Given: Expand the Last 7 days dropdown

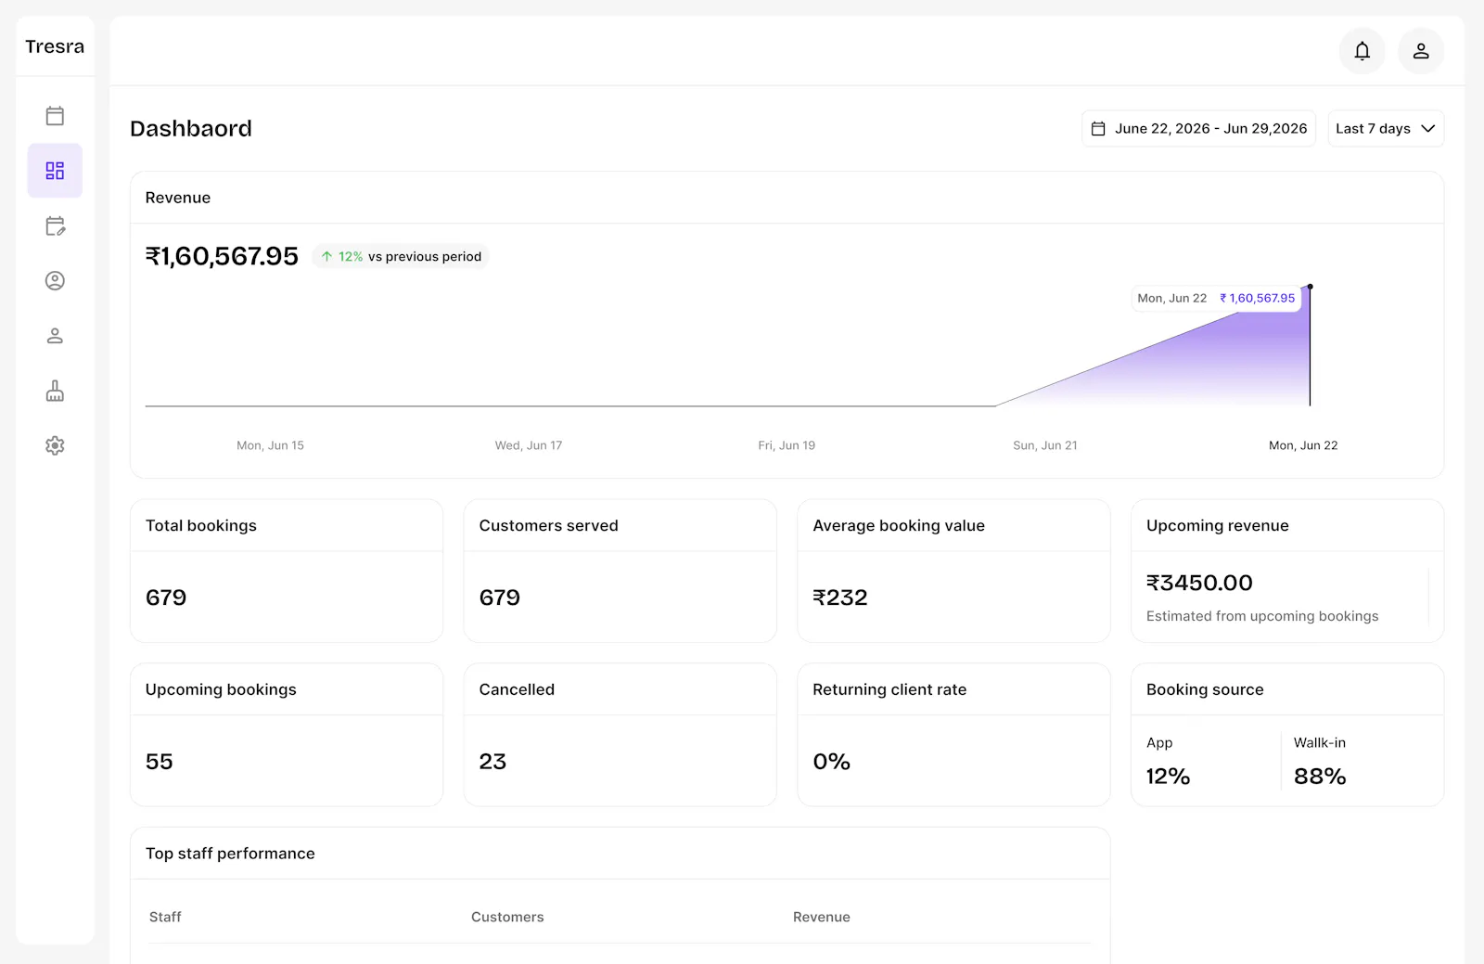Looking at the screenshot, I should (1386, 129).
